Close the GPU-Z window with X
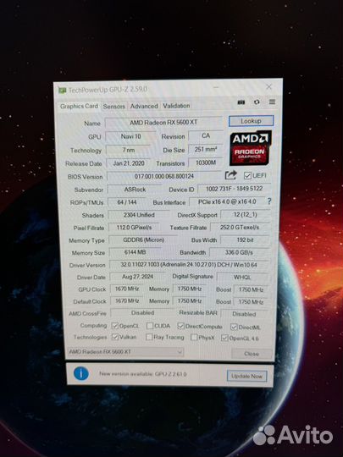Viewport: 343px width, 457px height. click(269, 86)
